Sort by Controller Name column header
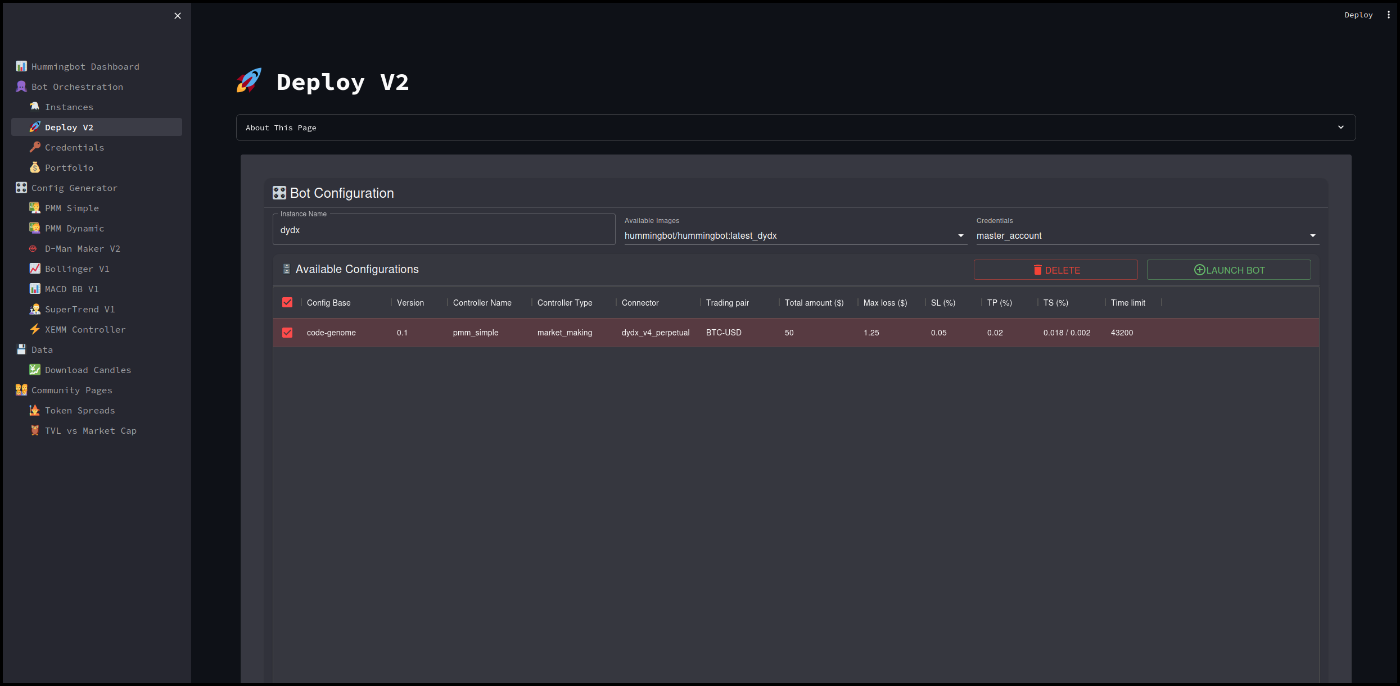 pyautogui.click(x=482, y=303)
